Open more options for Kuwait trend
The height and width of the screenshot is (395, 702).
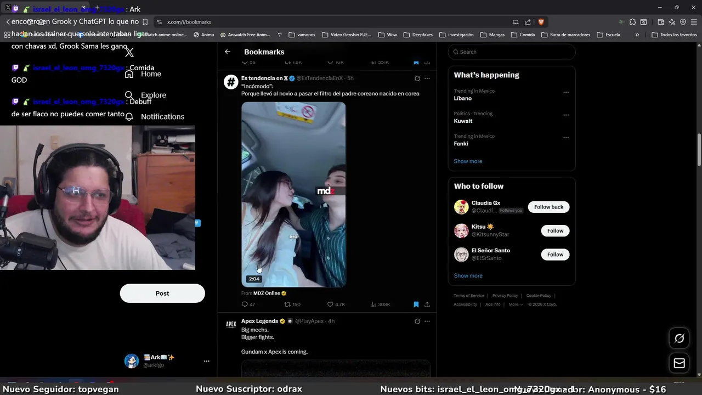tap(566, 115)
